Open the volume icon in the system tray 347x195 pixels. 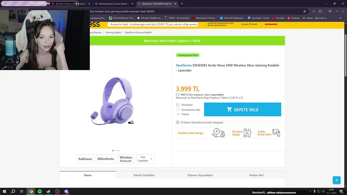[323, 191]
